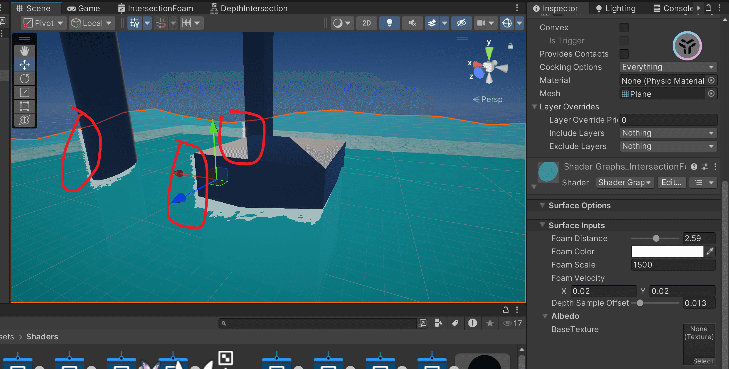The width and height of the screenshot is (729, 369).
Task: Select the Hand view tool
Action: 25,51
